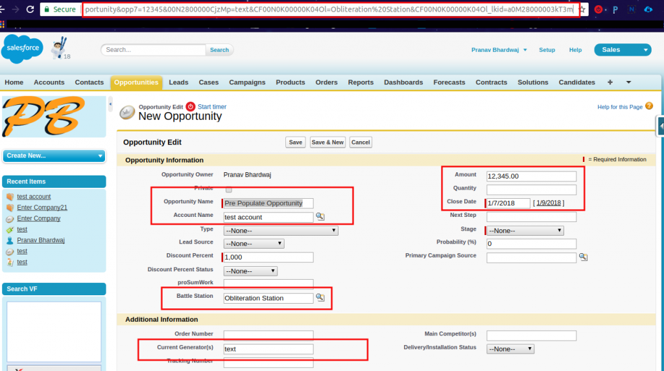Open Enter Company21 recent item
The width and height of the screenshot is (664, 371).
[42, 207]
